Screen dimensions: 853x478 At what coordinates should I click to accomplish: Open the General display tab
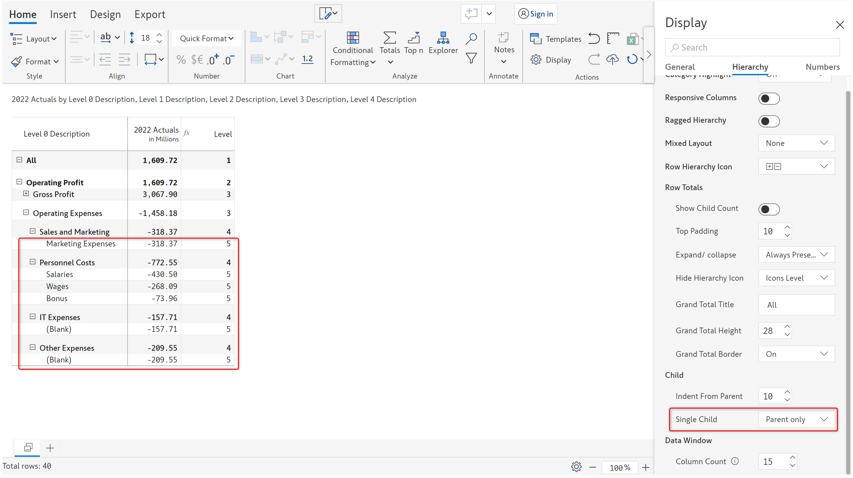point(680,67)
